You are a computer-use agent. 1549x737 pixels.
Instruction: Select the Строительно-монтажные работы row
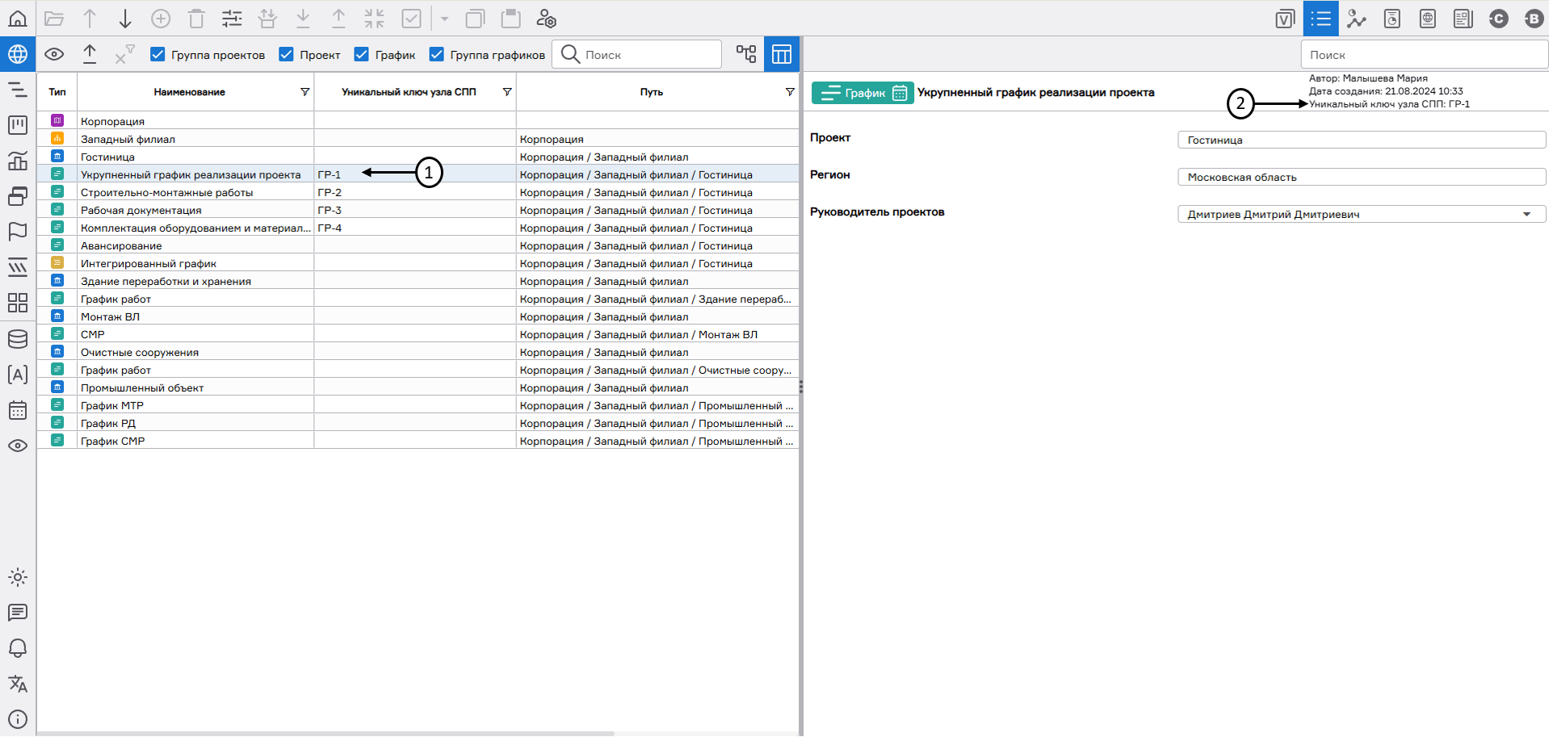pyautogui.click(x=166, y=193)
